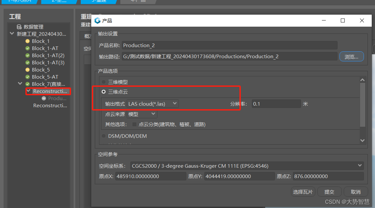The width and height of the screenshot is (375, 208).
Task: Click Block_1-AT(3) green check icon
Action: pyautogui.click(x=27, y=62)
